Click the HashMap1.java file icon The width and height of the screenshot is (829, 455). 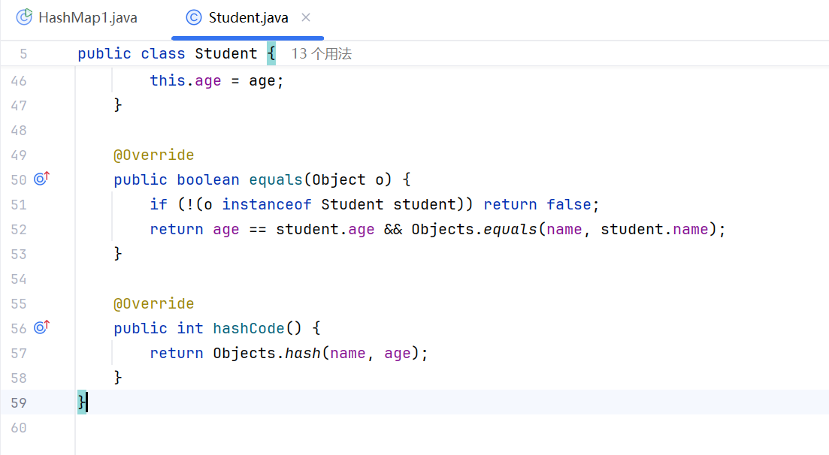24,17
